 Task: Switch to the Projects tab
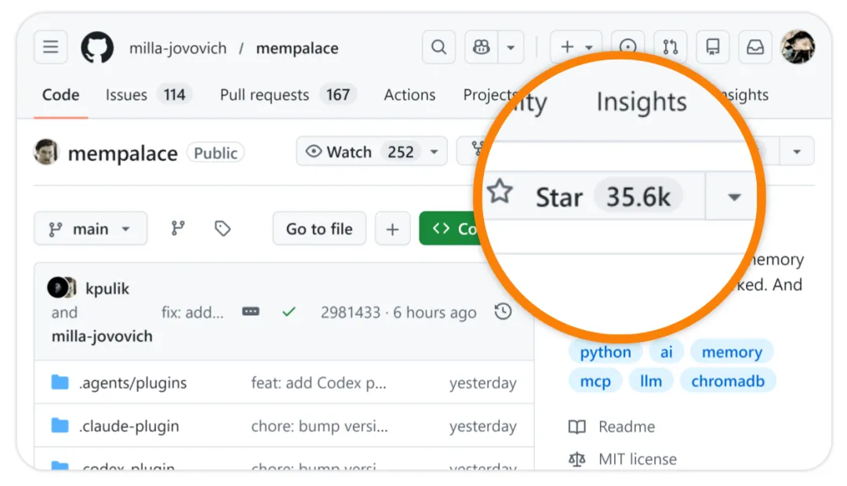tap(489, 95)
